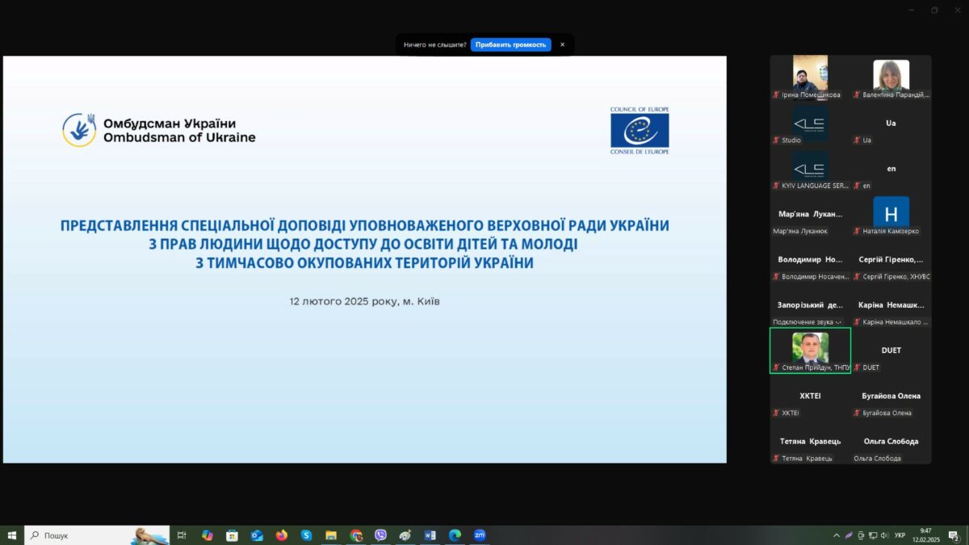The width and height of the screenshot is (969, 545).
Task: Launch Microsoft Edge from the taskbar
Action: click(x=455, y=535)
